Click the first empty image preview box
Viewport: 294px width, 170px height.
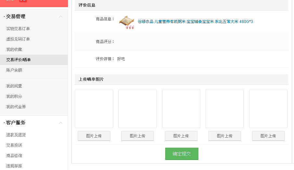[94, 109]
